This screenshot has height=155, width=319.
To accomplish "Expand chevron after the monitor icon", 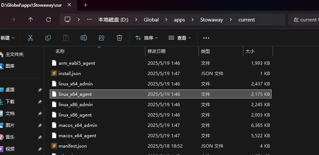I will [79, 20].
